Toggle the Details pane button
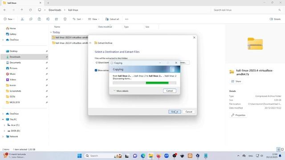The width and height of the screenshot is (285, 160). [275, 19]
